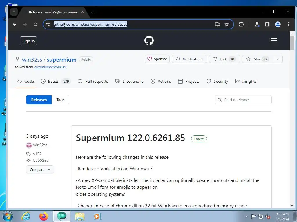Open the taskbar clock and date
This screenshot has height=222, width=297.
click(x=282, y=217)
